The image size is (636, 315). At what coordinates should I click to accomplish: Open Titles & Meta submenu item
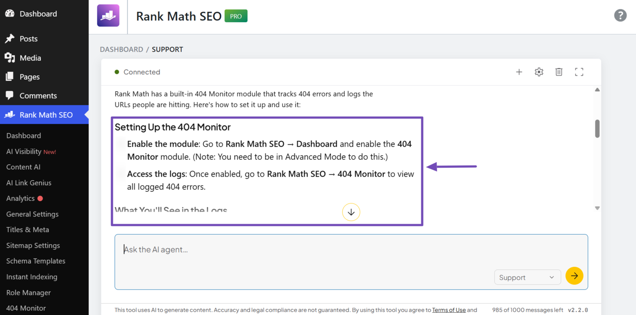click(x=28, y=230)
